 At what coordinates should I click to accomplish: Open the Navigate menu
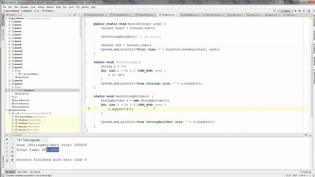[x=24, y=7]
